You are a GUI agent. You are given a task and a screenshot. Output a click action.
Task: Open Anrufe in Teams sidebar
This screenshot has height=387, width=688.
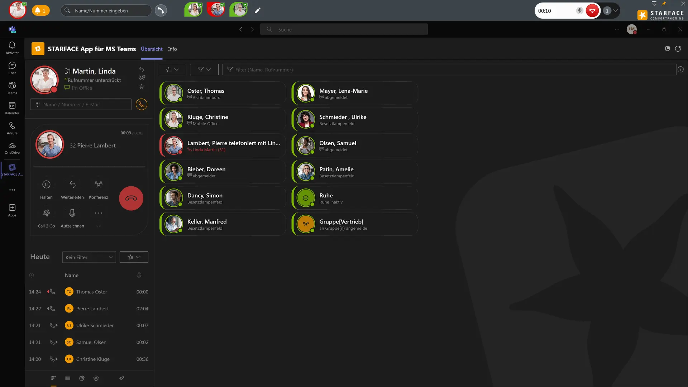tap(12, 128)
